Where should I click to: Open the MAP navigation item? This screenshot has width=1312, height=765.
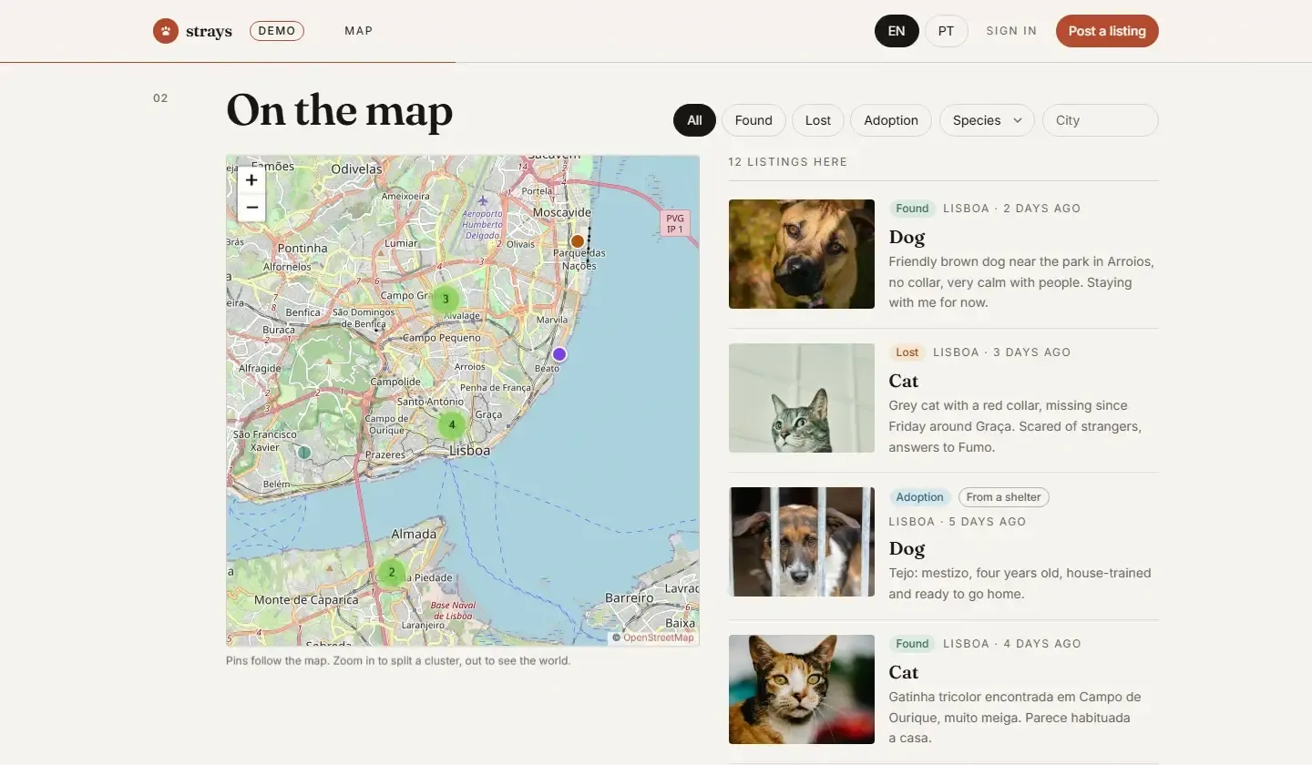tap(359, 31)
